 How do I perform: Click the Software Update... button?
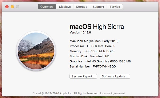pos(115,76)
